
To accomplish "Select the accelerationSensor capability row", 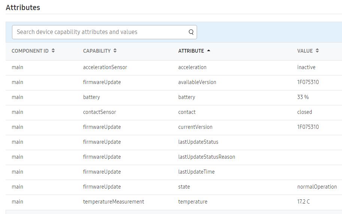I will 174,68.
